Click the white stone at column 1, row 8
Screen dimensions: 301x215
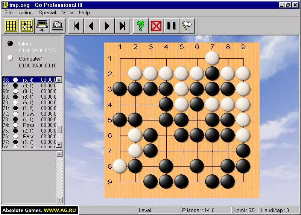pyautogui.click(x=120, y=166)
